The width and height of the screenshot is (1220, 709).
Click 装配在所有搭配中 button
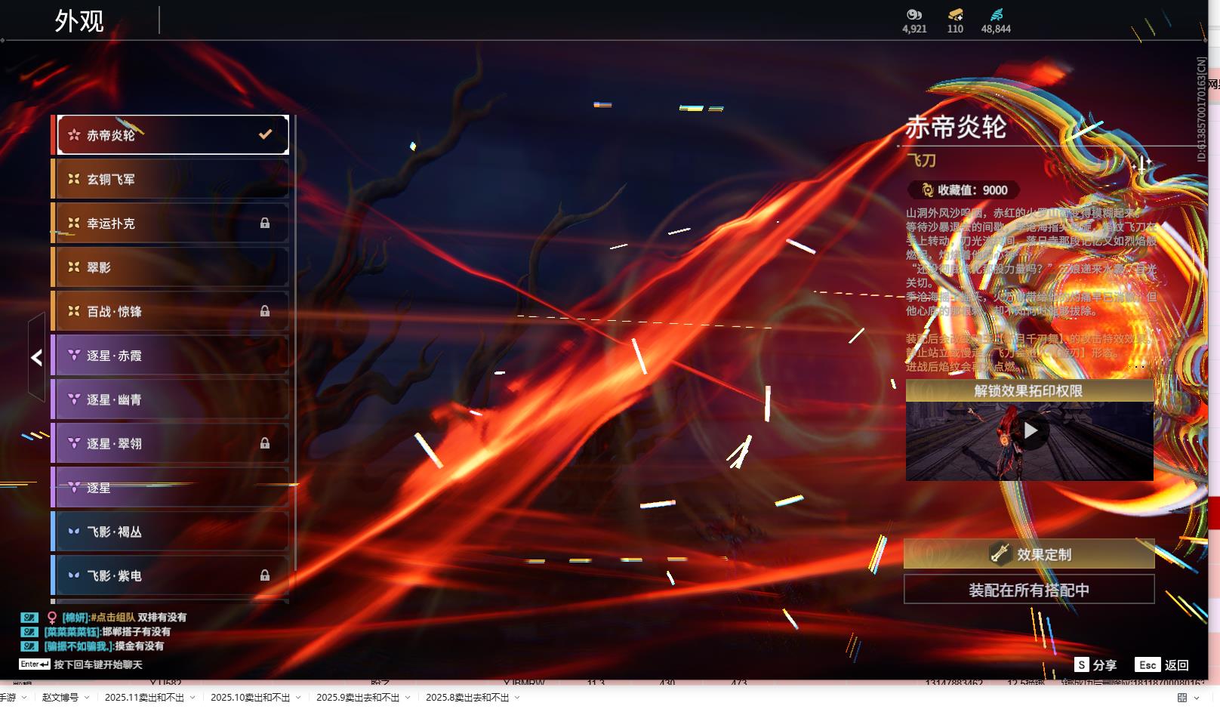1029,590
